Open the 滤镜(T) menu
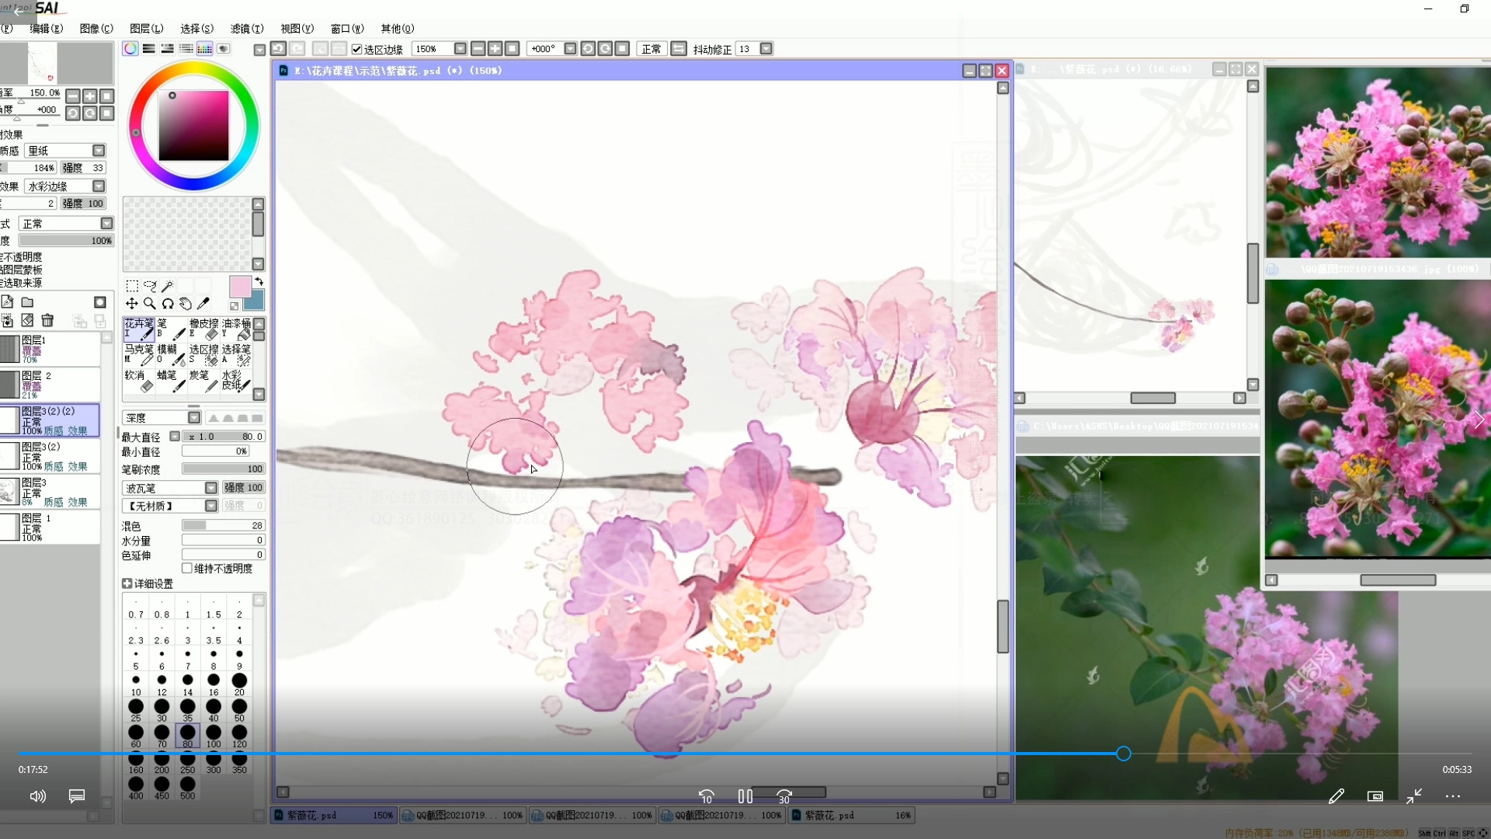Viewport: 1491px width, 839px height. coord(247,29)
